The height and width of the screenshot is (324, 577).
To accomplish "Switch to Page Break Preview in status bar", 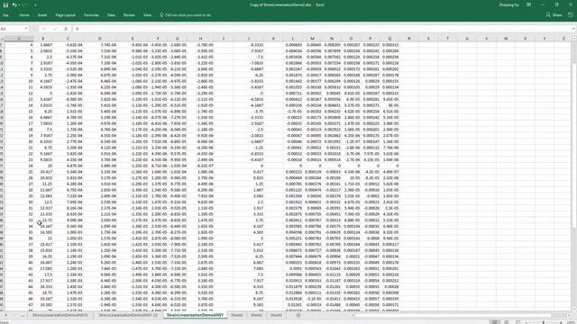I will pos(518,322).
